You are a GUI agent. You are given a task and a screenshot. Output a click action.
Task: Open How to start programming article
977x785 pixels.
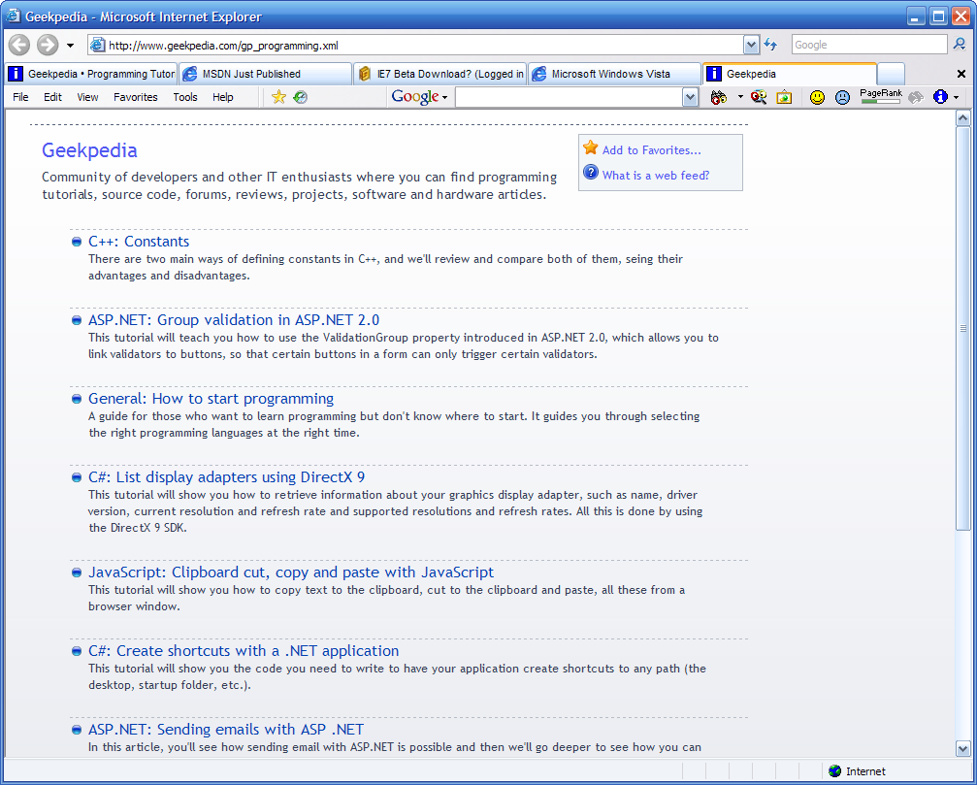point(212,399)
